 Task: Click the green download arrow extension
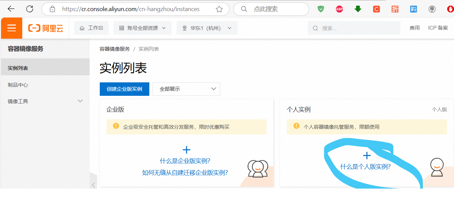358,9
